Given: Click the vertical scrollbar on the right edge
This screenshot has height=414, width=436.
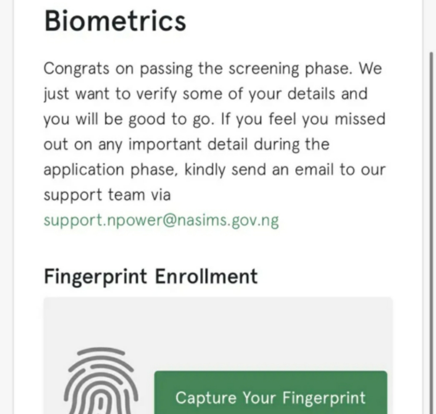Looking at the screenshot, I should (431, 233).
